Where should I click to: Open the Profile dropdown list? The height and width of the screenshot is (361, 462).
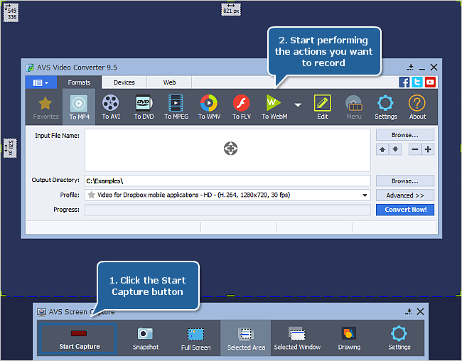click(365, 195)
